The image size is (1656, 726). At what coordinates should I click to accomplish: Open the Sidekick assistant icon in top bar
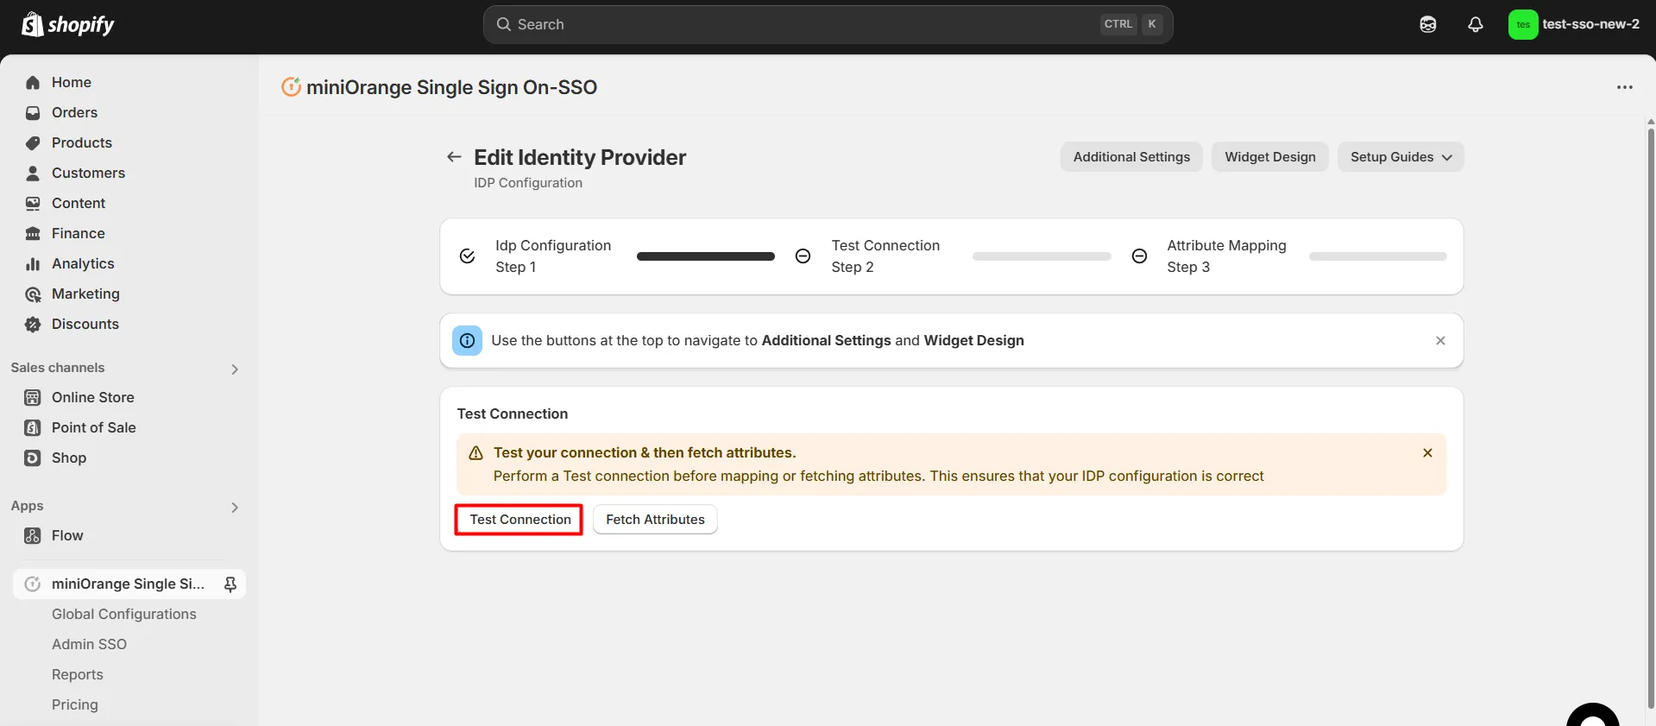click(x=1427, y=24)
